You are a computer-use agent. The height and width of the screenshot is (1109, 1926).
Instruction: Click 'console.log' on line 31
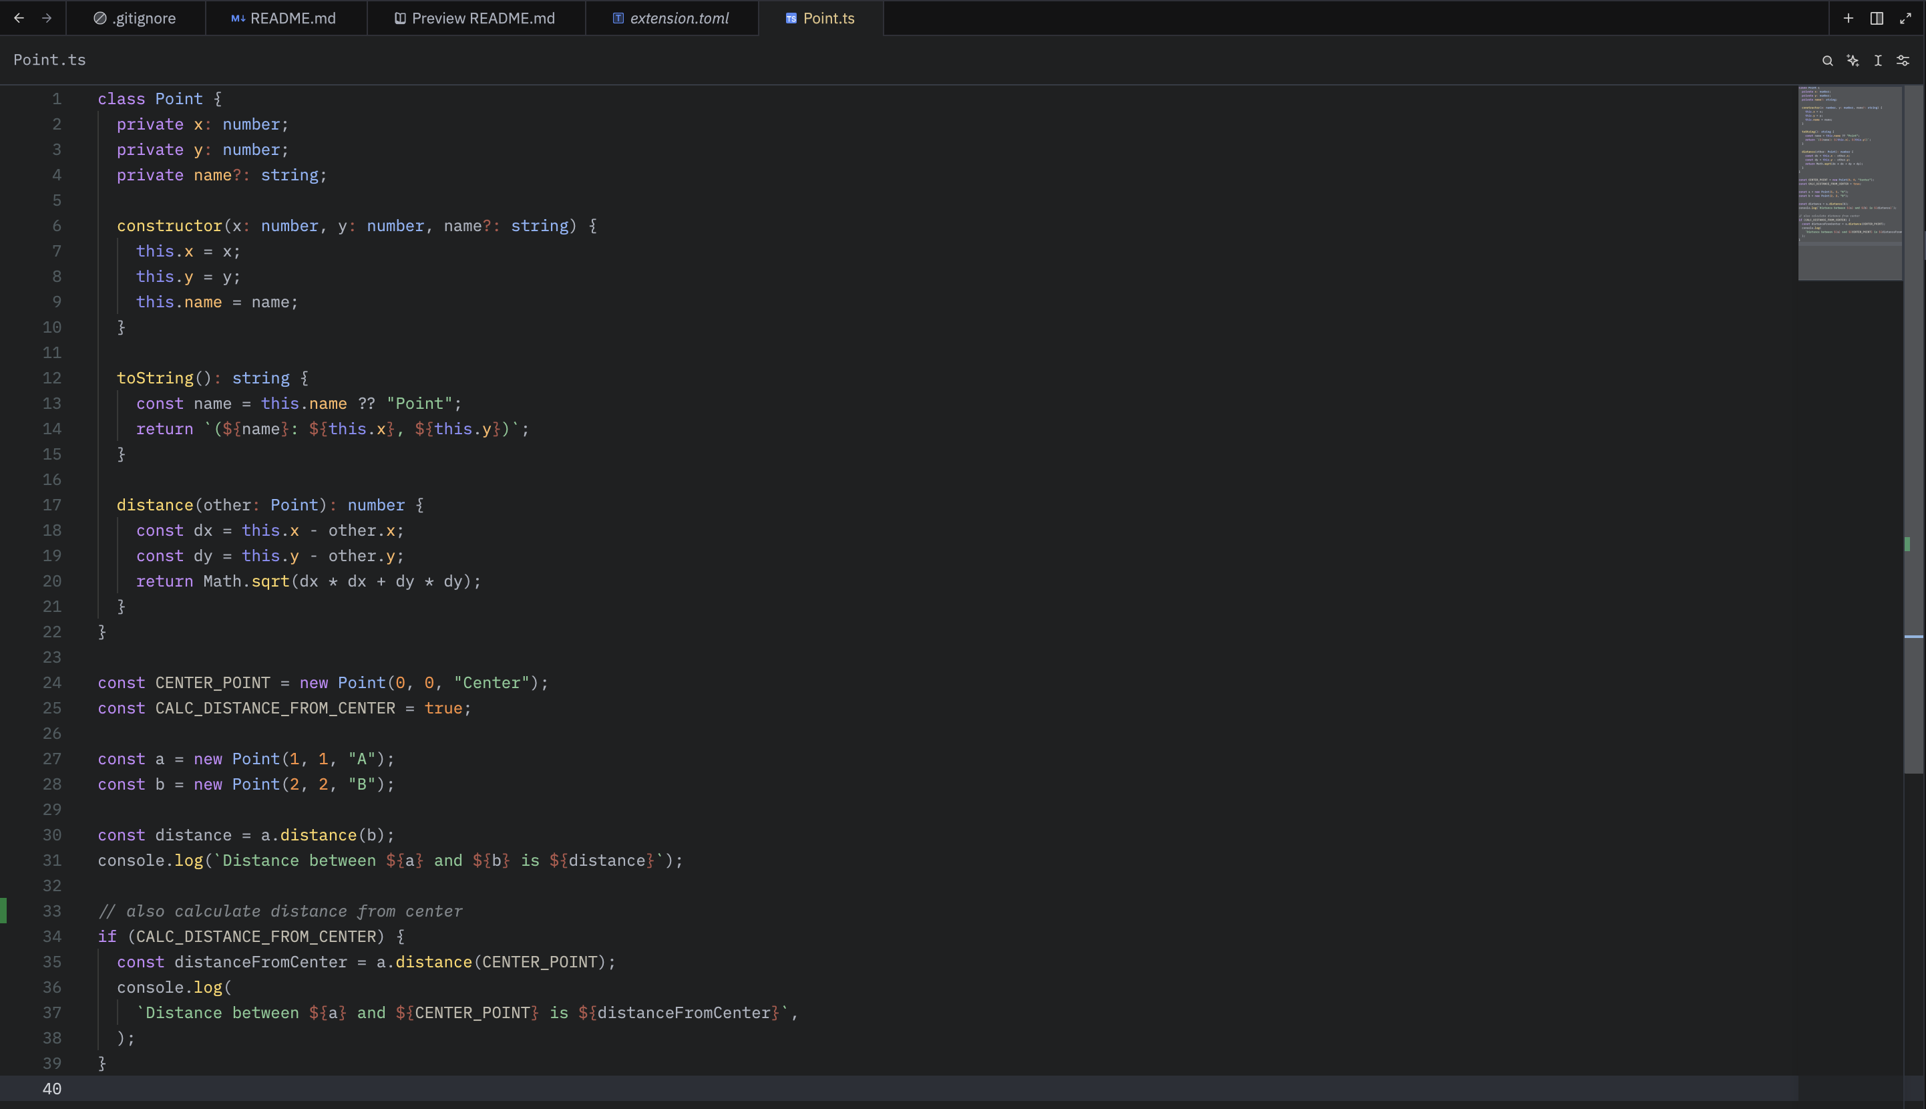click(x=150, y=860)
